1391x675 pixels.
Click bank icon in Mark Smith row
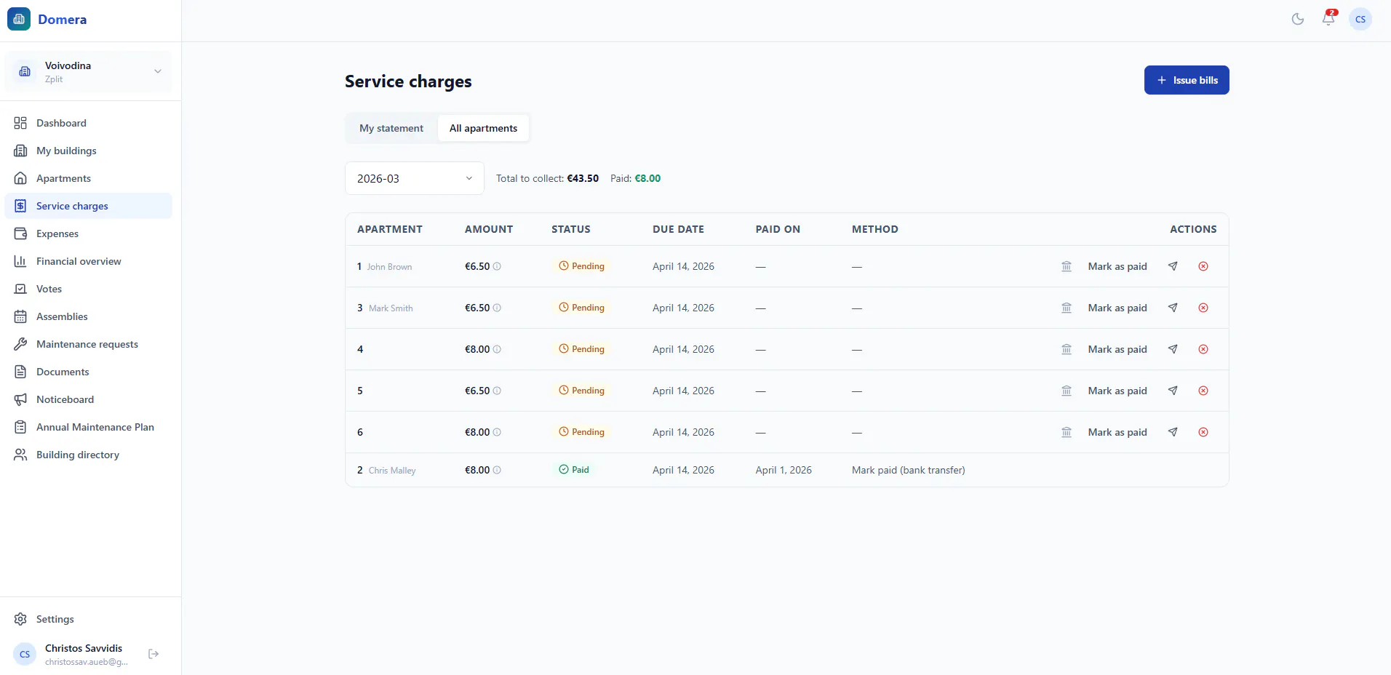point(1067,308)
